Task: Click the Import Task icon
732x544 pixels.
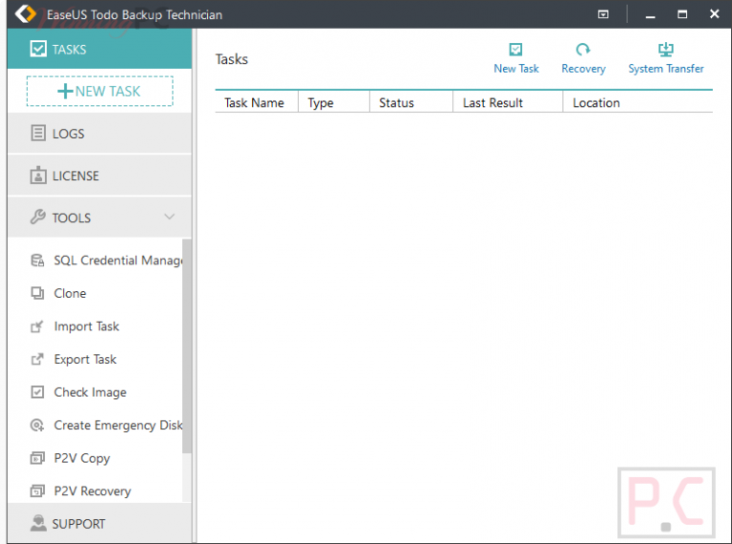Action: [37, 326]
